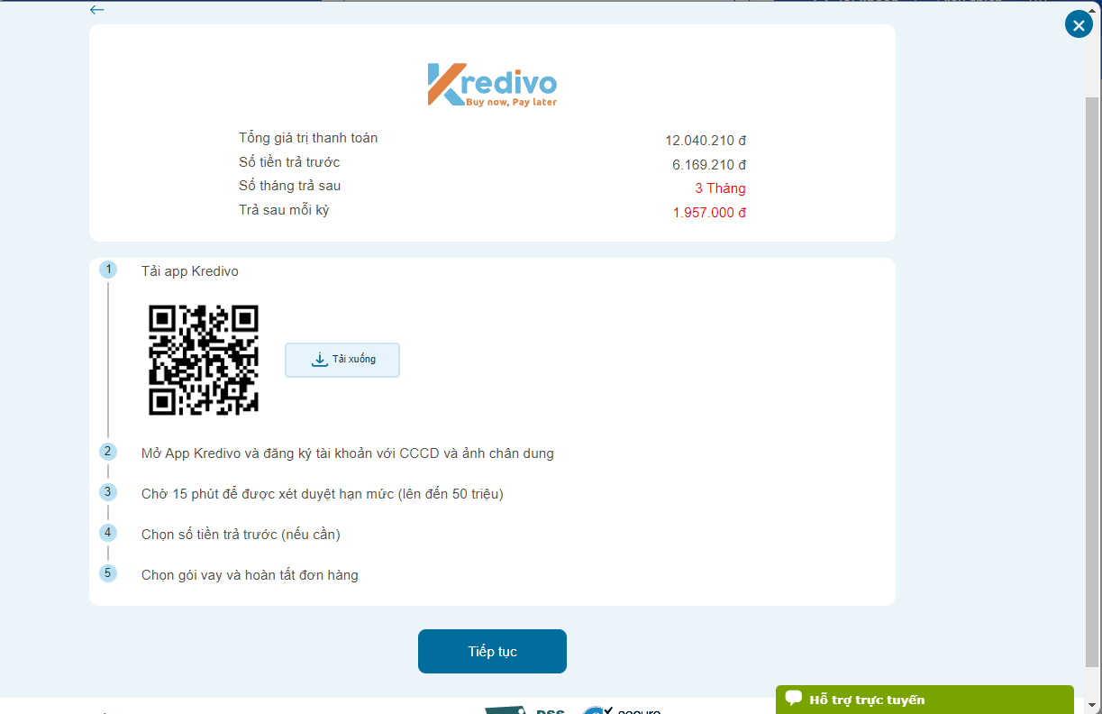Click the back arrow at top left
This screenshot has height=714, width=1102.
[96, 10]
